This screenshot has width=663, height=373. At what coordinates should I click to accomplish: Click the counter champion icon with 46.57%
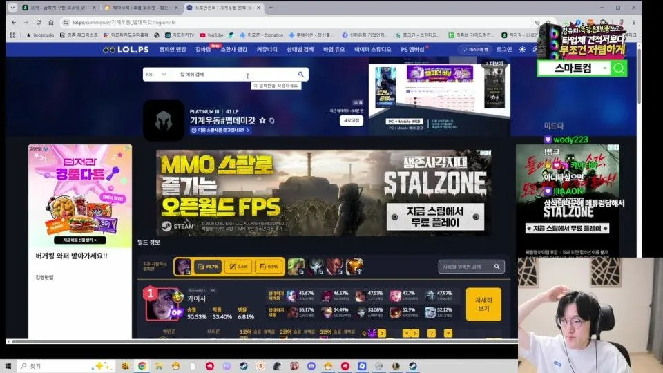pyautogui.click(x=327, y=296)
